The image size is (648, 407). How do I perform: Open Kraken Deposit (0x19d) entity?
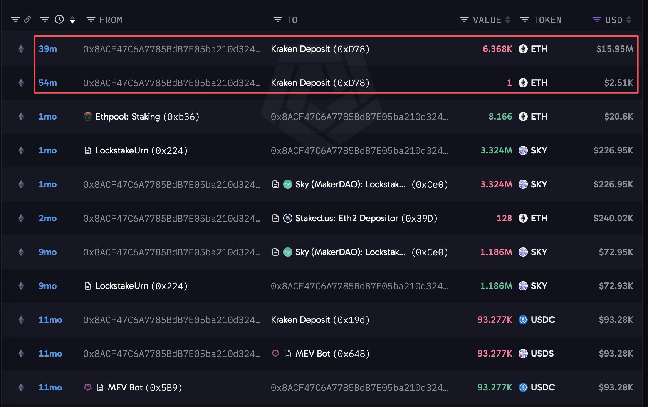[320, 320]
